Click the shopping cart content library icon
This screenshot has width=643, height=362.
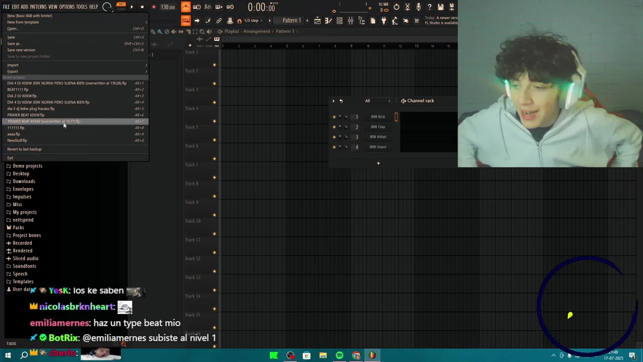416,21
